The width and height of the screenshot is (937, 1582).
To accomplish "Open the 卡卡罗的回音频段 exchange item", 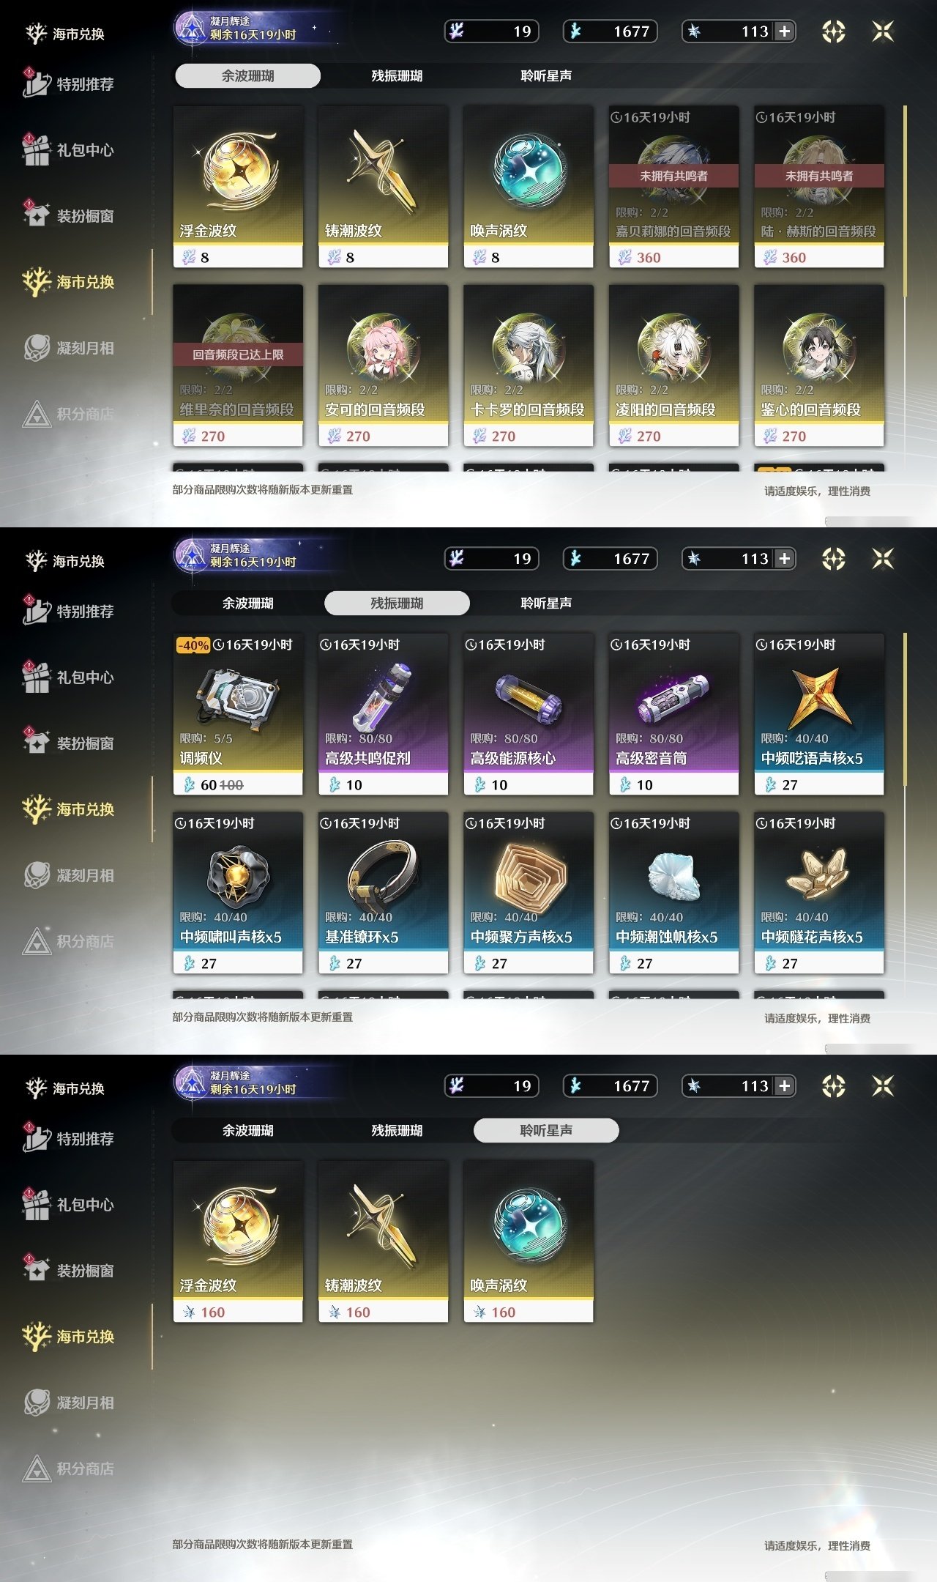I will tap(528, 365).
